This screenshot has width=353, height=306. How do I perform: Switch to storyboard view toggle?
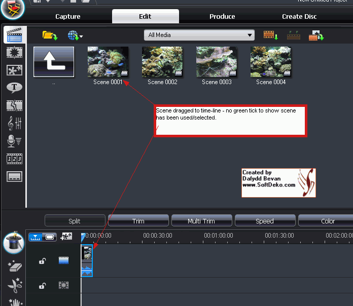(50, 237)
